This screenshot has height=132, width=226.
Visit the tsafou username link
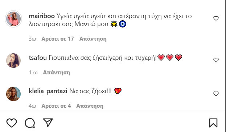pos(38,58)
